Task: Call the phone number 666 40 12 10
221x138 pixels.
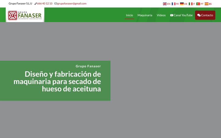Action: (45, 3)
